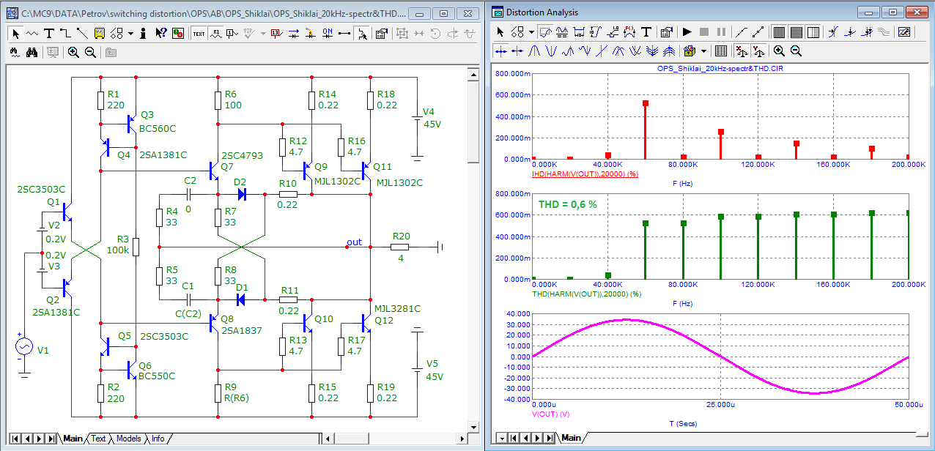Expand the graphics shapes dropdown in schematic

coord(130,33)
